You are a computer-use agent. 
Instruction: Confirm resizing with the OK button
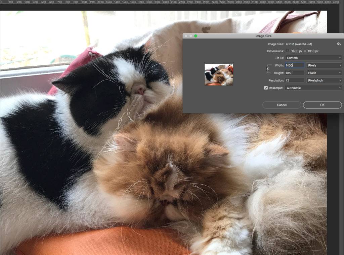point(321,105)
